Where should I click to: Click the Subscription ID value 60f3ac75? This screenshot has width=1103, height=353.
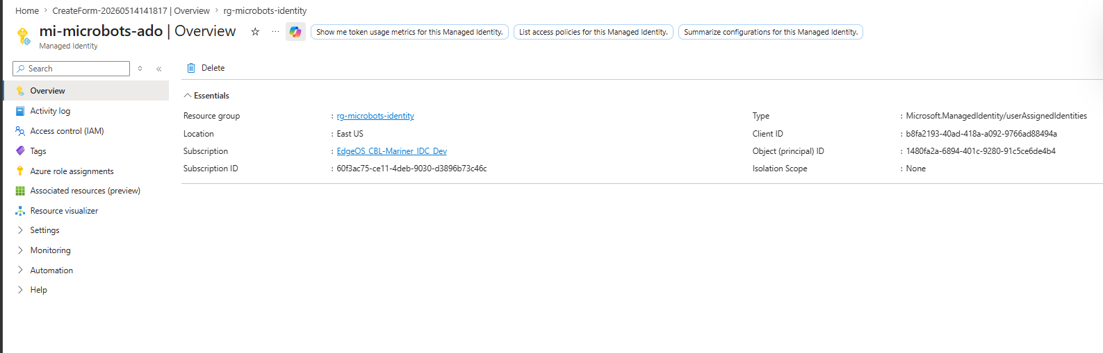click(411, 169)
